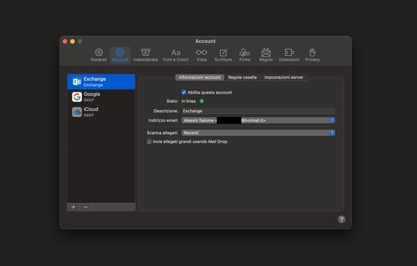Open help with question mark button
417x266 pixels.
[x=342, y=220]
